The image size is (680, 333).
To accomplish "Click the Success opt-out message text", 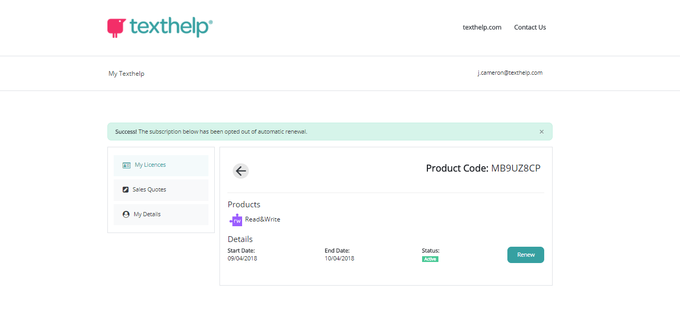I will [211, 132].
